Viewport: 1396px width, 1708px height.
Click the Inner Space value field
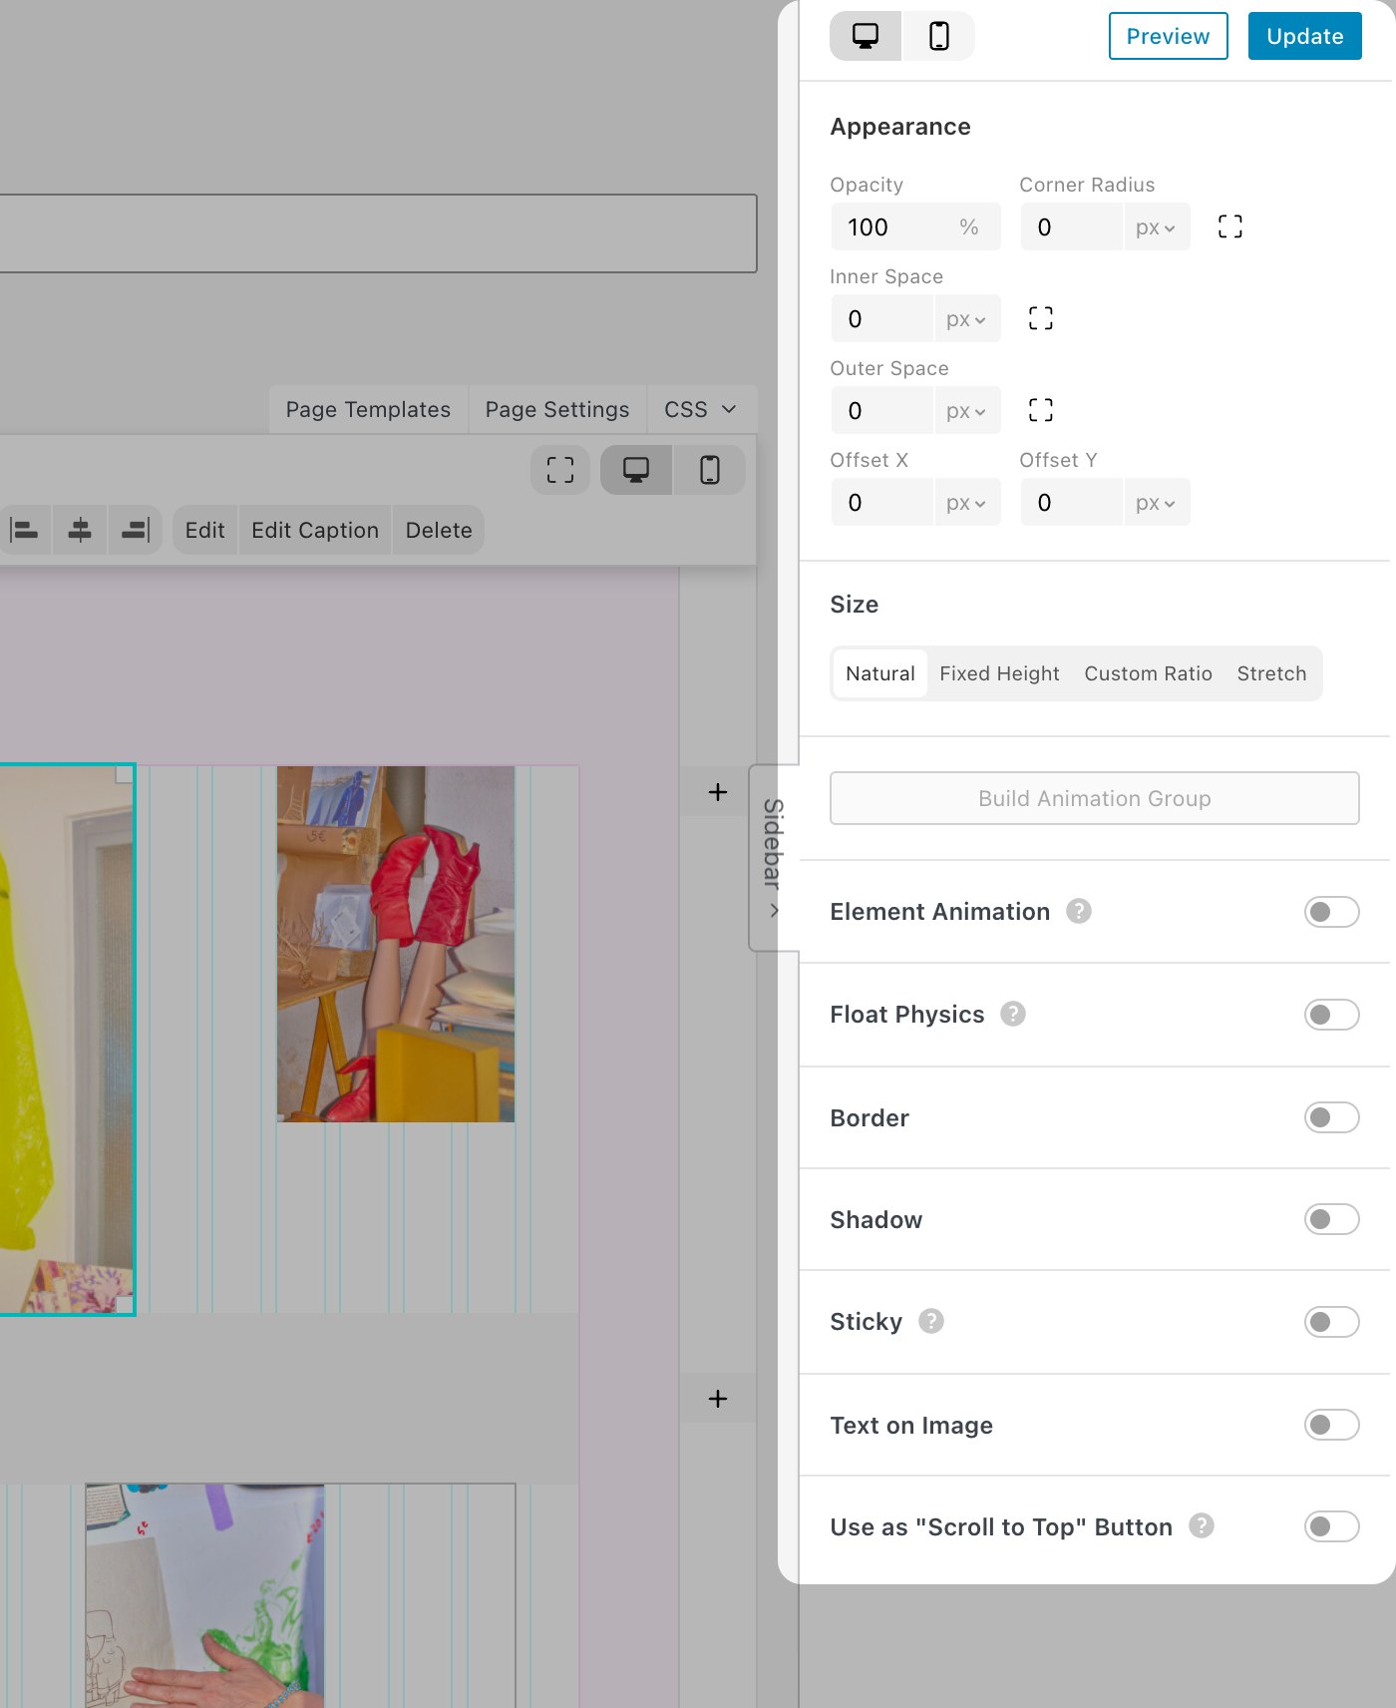(x=882, y=319)
